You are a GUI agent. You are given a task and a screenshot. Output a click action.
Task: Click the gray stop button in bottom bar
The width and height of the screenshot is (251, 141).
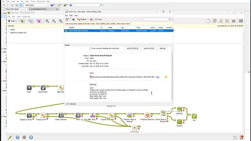[x=24, y=137]
